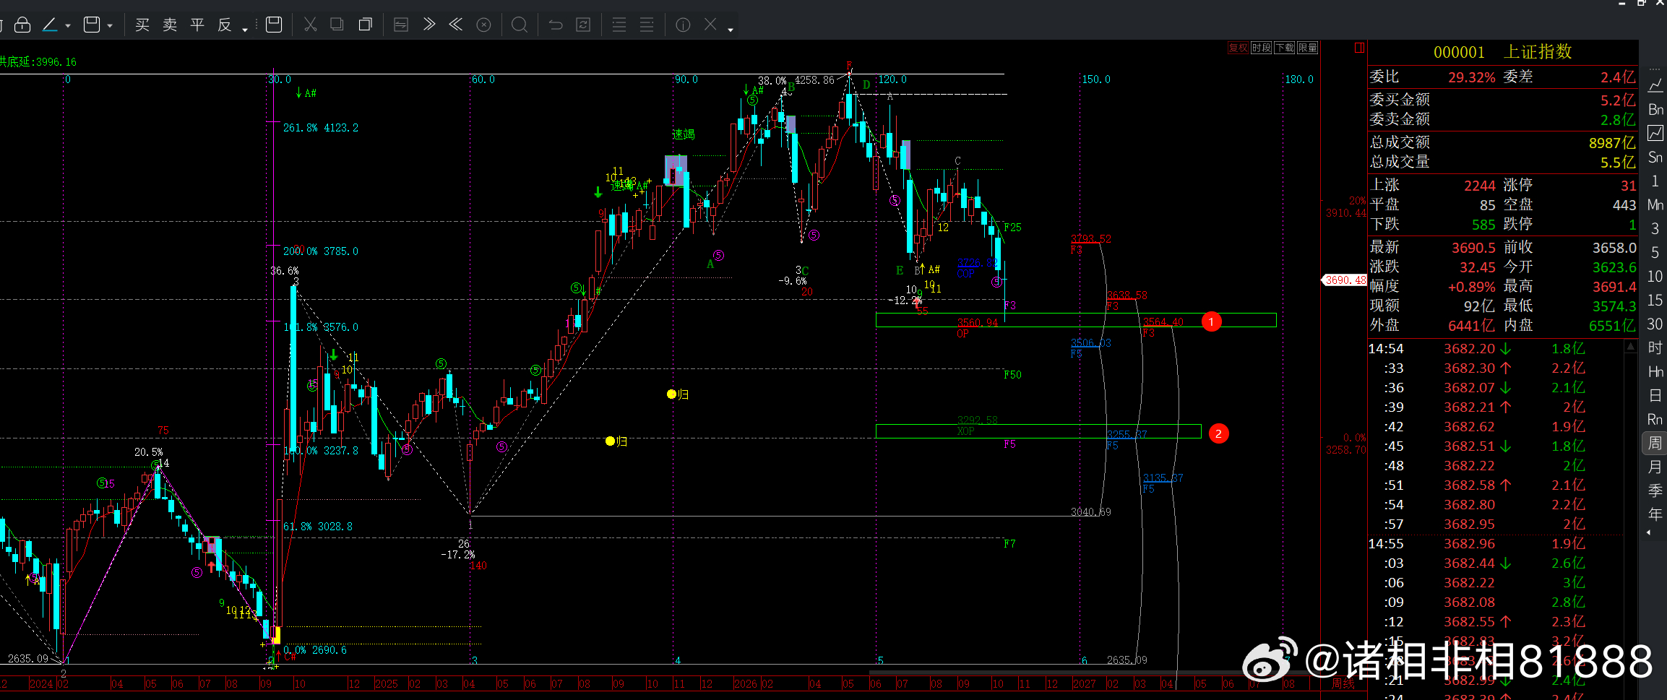1667x700 pixels.
Task: Select the 月 monthly period tab
Action: coord(1655,467)
